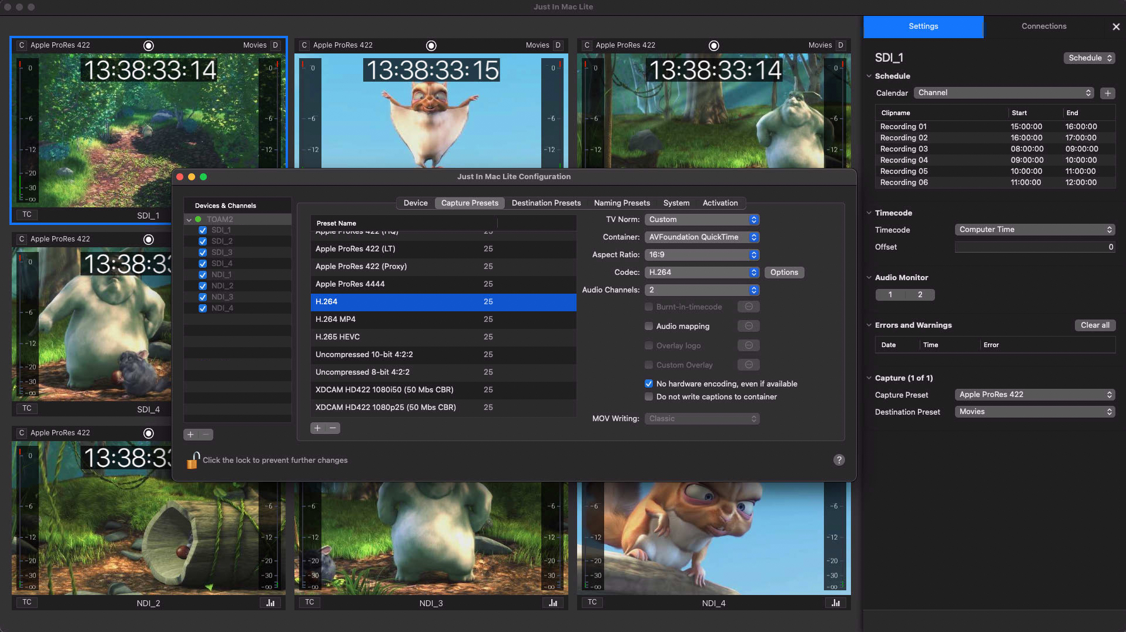Click the codec Options button

[x=784, y=273]
